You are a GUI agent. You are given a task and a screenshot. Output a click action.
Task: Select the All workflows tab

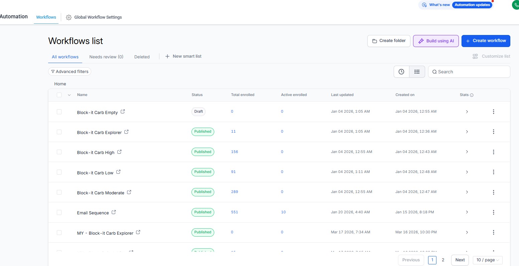pos(65,57)
